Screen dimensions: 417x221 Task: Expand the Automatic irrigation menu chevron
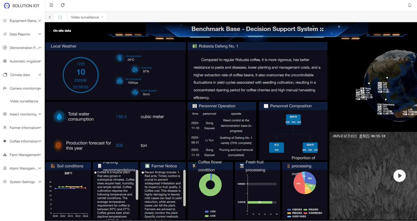click(x=40, y=61)
